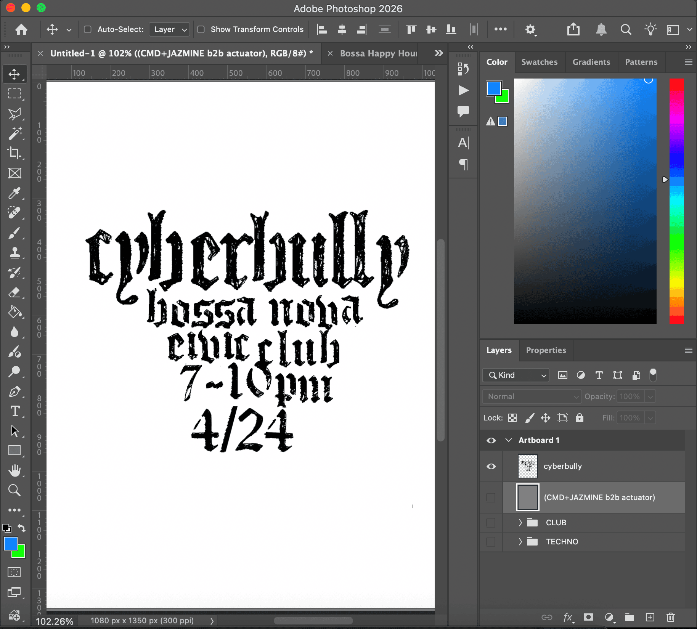Open the Search magnifier in options bar
Viewport: 697px width, 629px height.
click(x=626, y=29)
